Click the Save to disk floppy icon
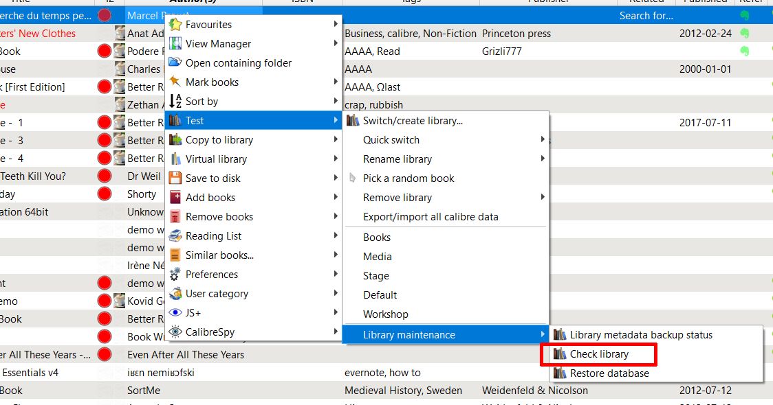 coord(175,178)
